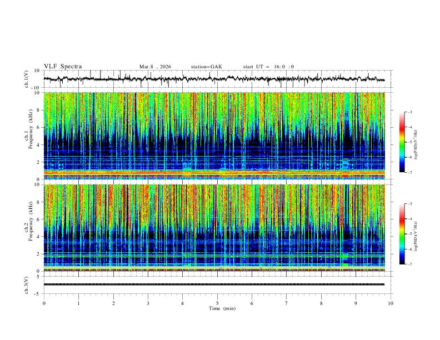This screenshot has height=340, width=440.
Task: Click the "2" kHz tick on ch.2 spectrogram axis
Action: click(x=38, y=254)
